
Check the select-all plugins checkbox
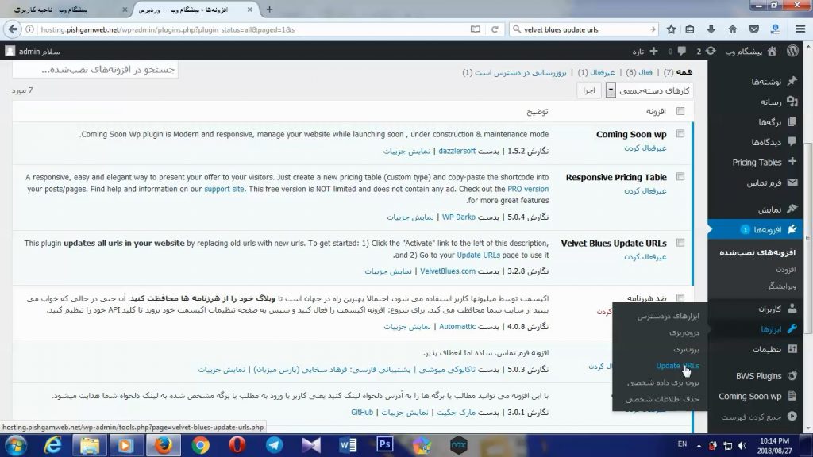click(x=680, y=111)
